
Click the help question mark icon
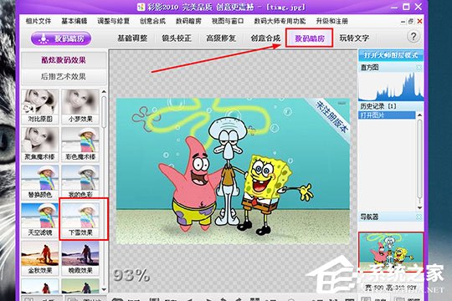(413, 37)
